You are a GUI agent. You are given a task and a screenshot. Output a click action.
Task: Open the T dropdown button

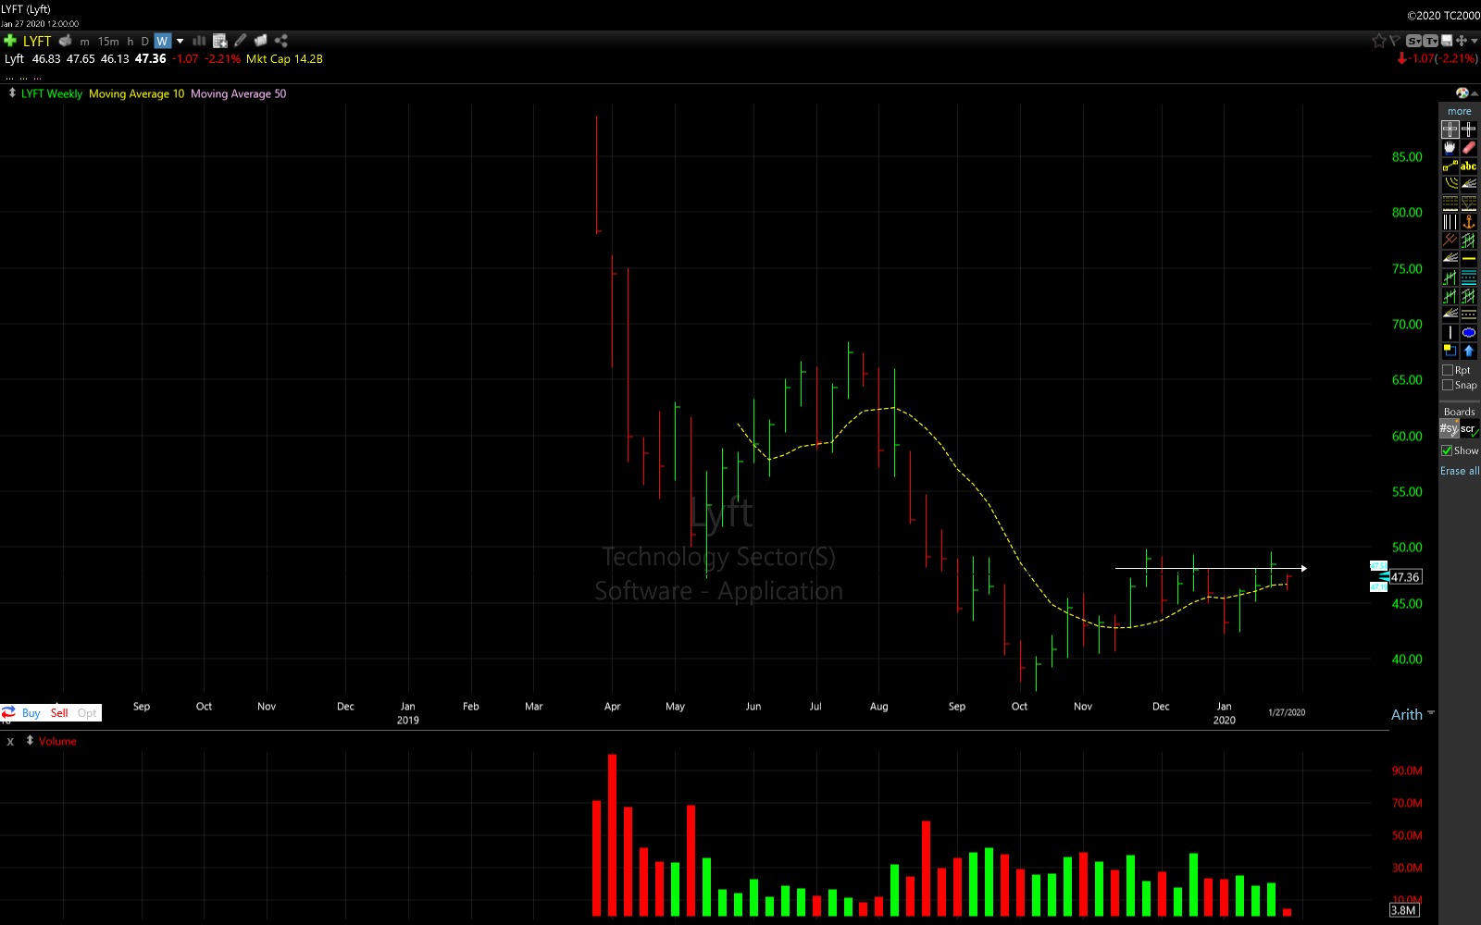tap(1430, 41)
